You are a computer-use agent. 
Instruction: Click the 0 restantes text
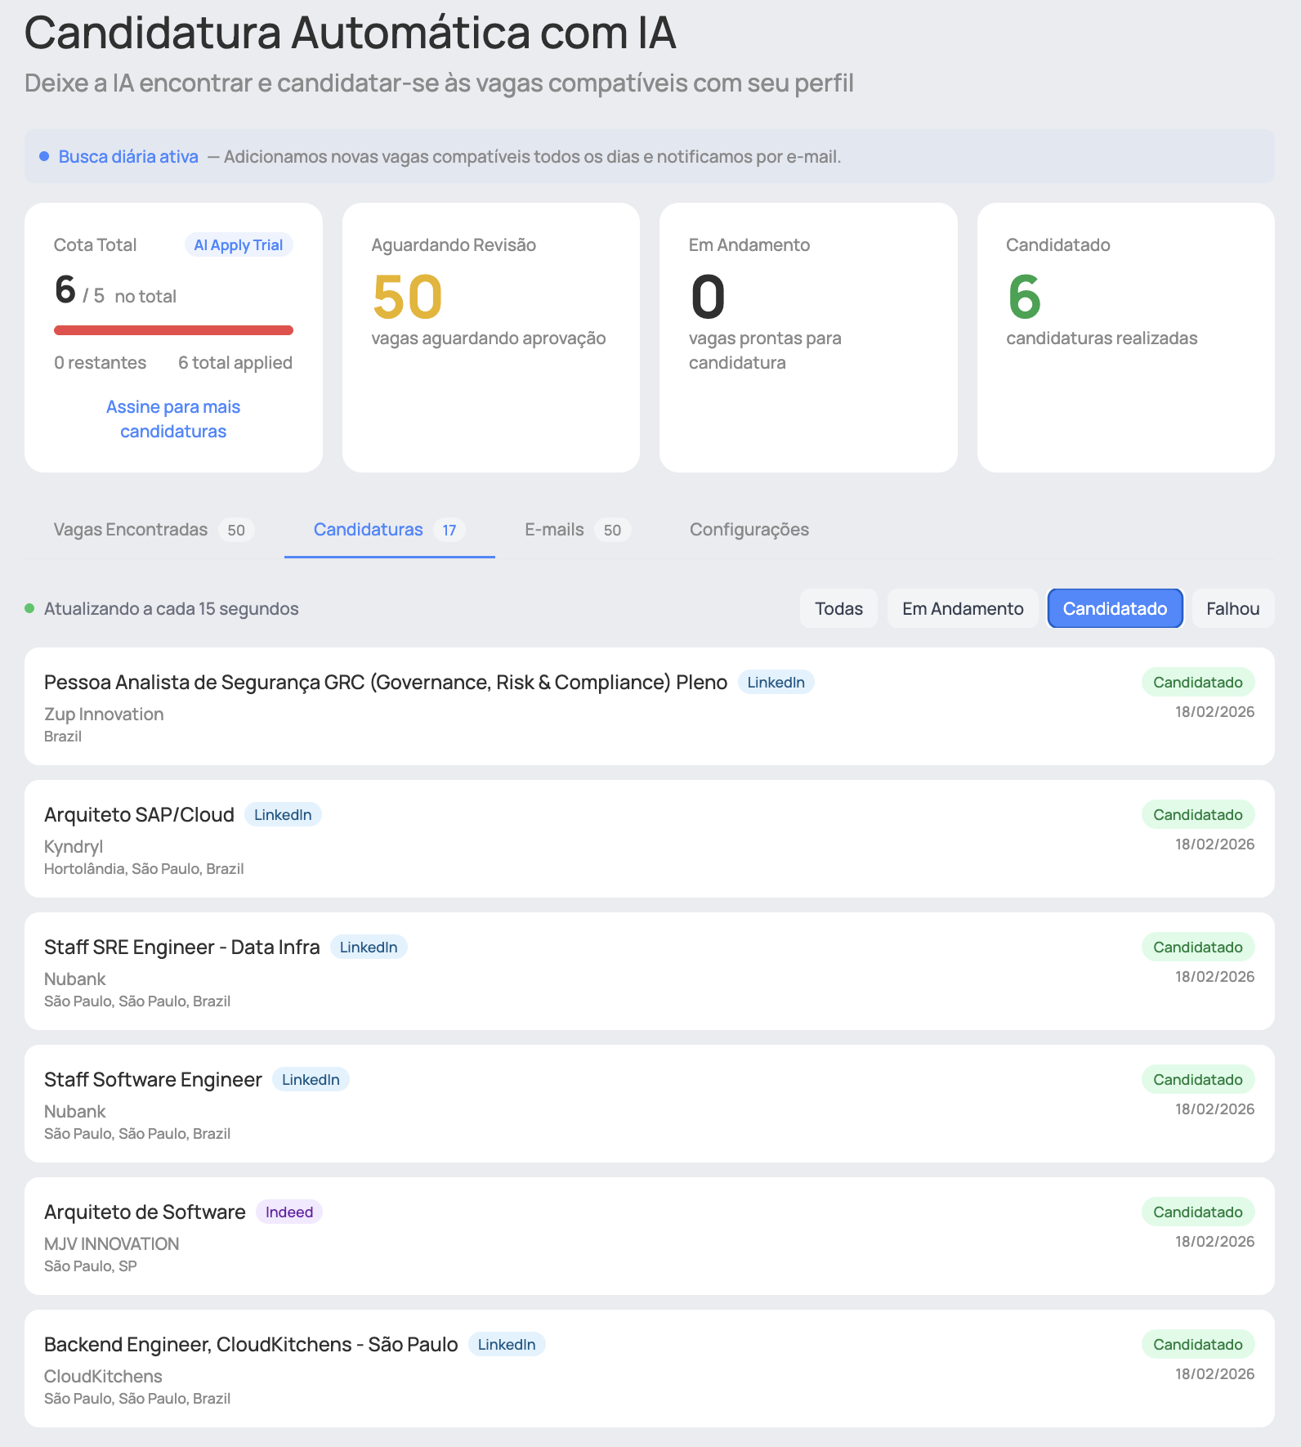pos(101,362)
